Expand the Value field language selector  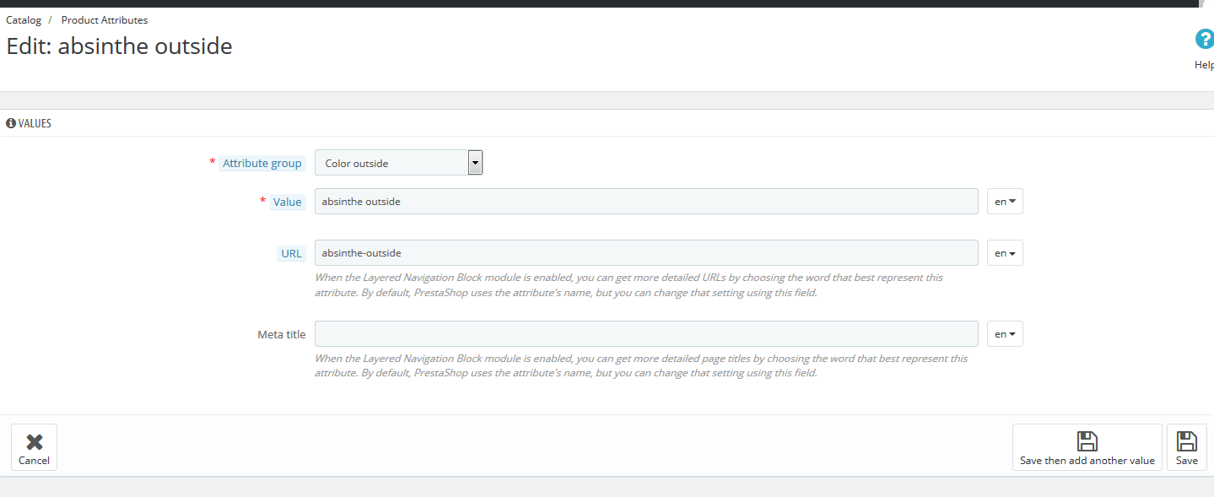tap(1005, 202)
